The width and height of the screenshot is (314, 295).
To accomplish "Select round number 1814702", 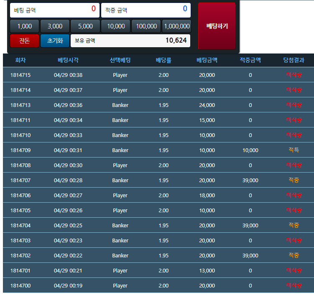I will (x=20, y=255).
